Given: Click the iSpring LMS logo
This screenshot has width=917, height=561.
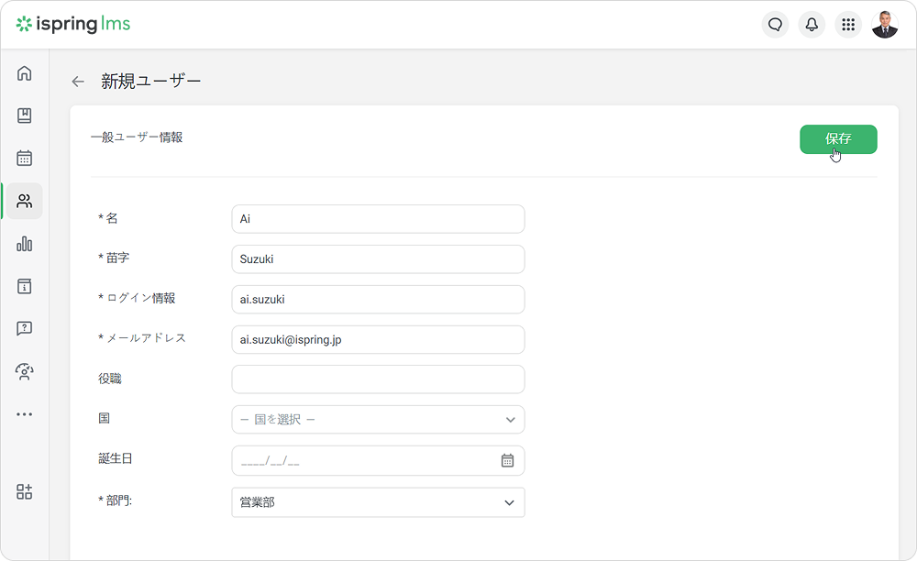Looking at the screenshot, I should click(x=73, y=25).
